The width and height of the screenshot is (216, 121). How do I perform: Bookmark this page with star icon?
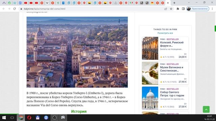[171, 9]
